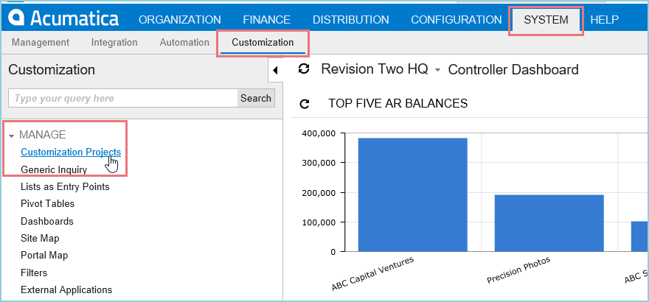Switch to the Management tab
The image size is (649, 302).
pyautogui.click(x=41, y=42)
